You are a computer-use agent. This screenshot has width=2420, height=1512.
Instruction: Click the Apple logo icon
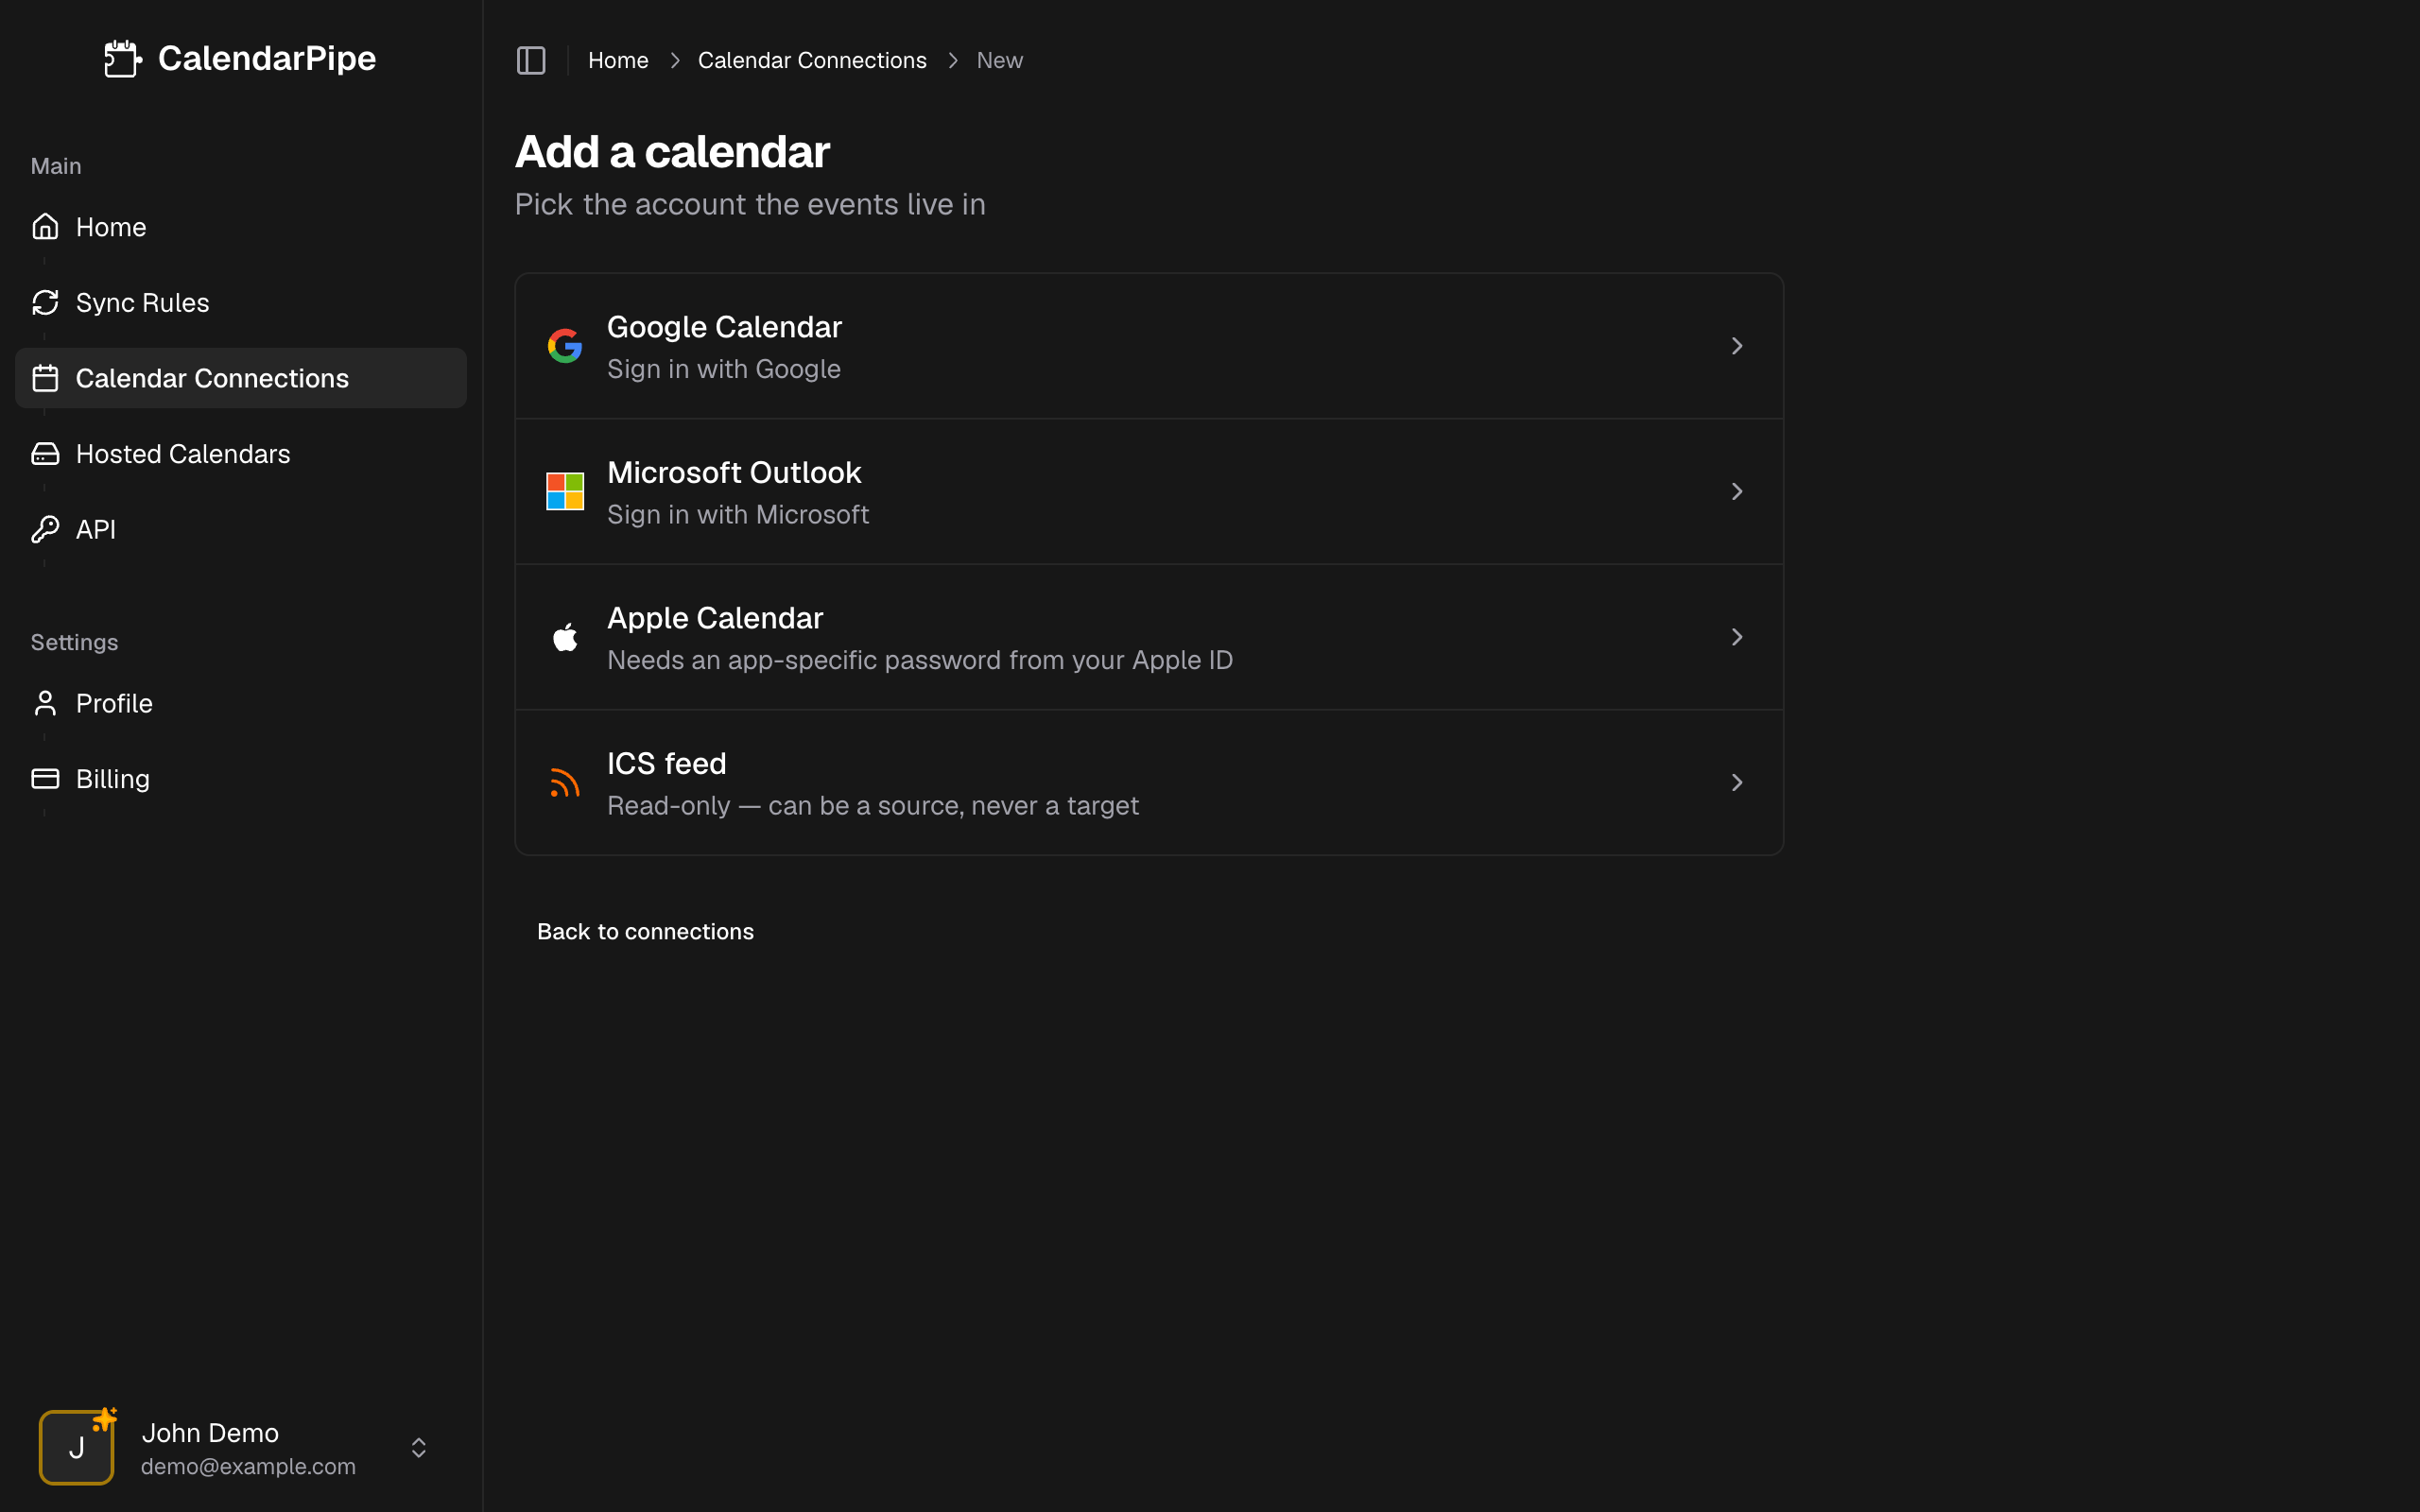coord(565,637)
